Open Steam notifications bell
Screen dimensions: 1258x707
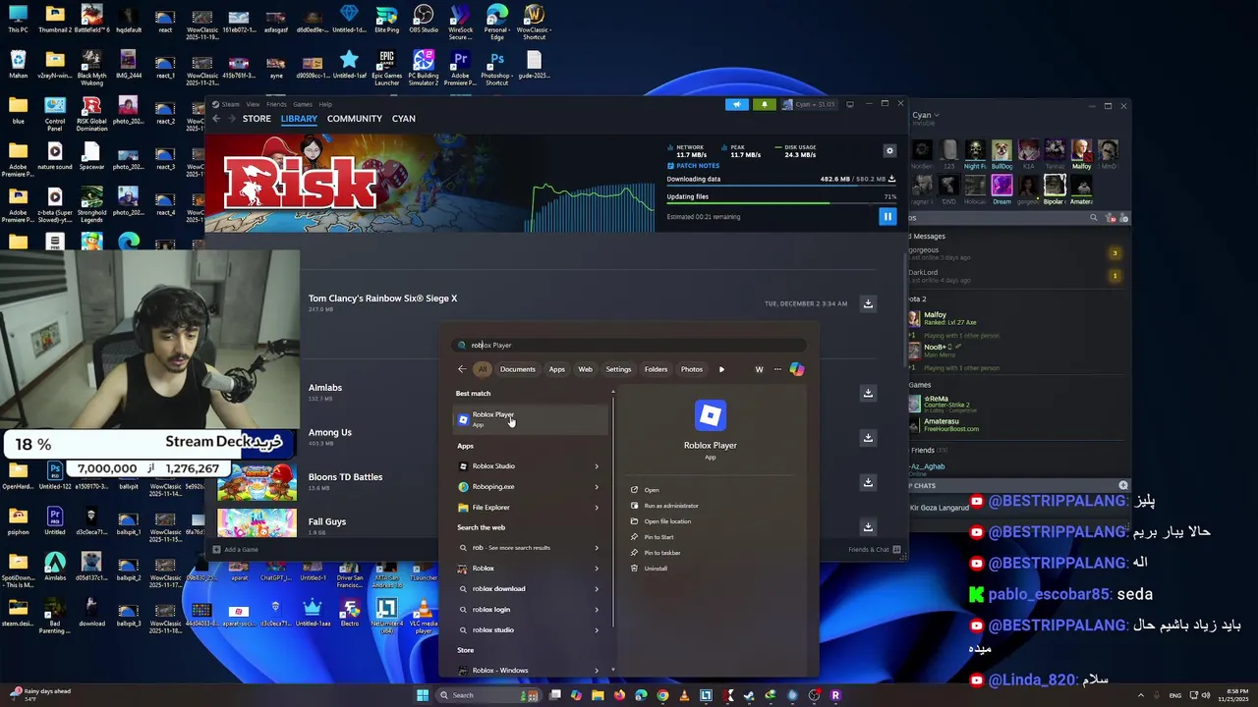point(764,104)
